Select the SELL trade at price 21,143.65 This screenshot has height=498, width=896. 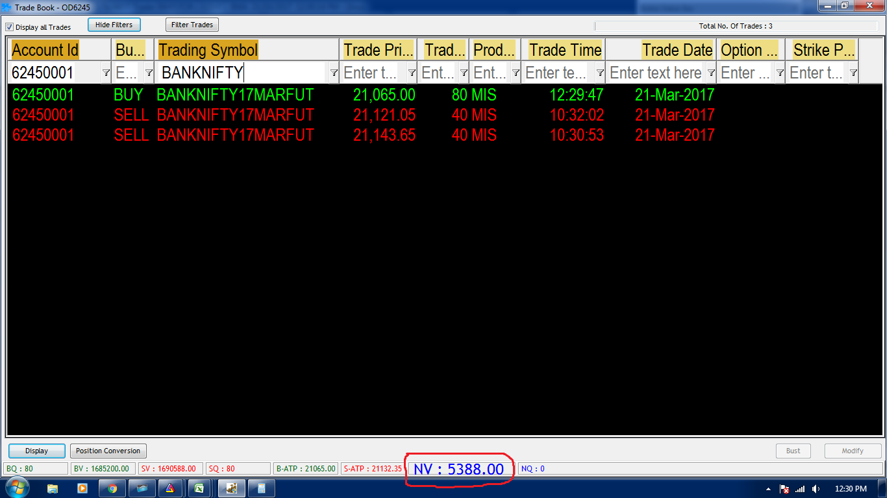pos(444,136)
